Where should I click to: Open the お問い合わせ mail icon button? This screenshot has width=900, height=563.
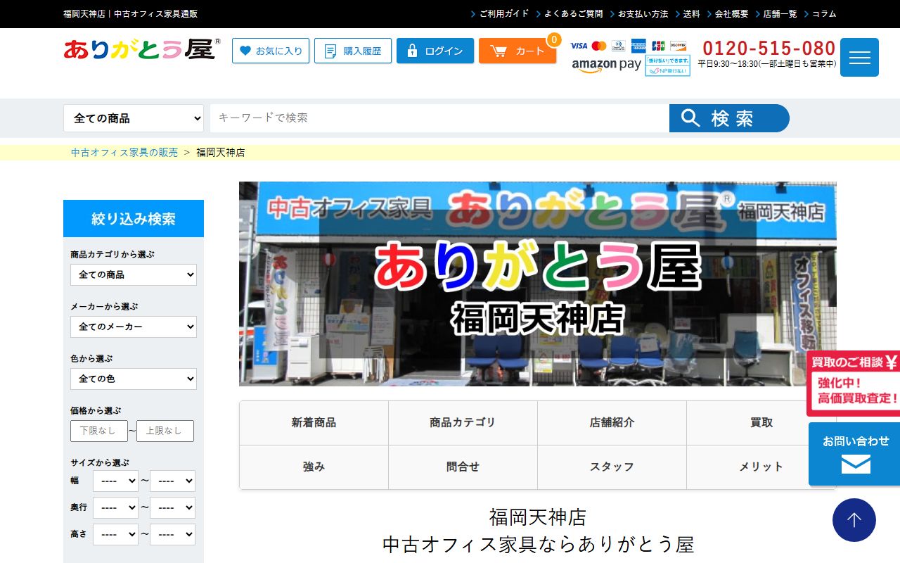pyautogui.click(x=854, y=454)
